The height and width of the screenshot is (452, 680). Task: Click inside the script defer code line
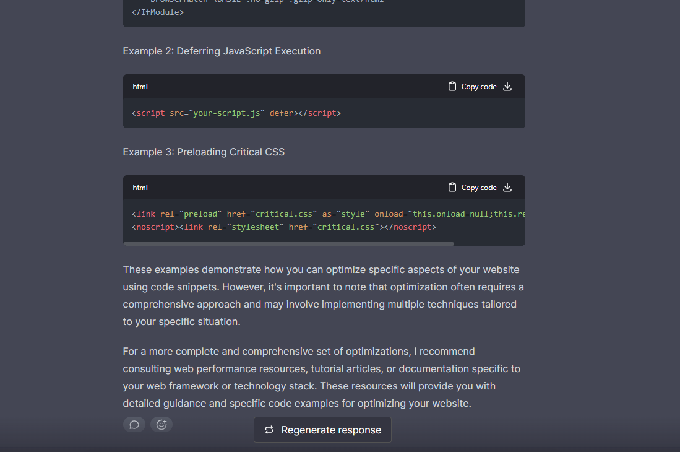[x=236, y=113]
